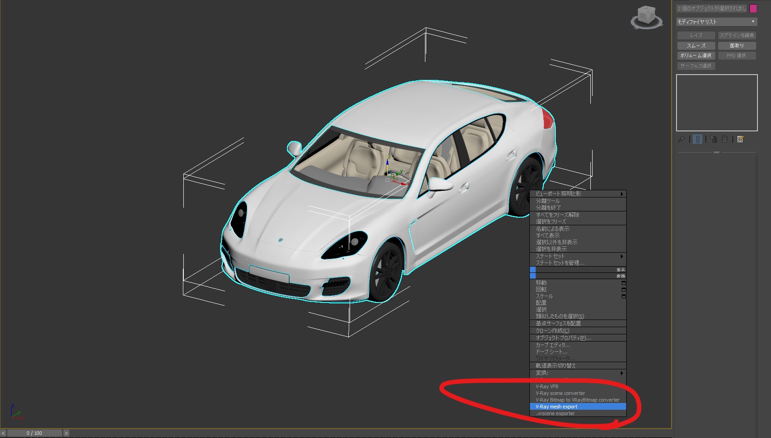Click the make unique icon
This screenshot has height=438, width=771.
714,140
